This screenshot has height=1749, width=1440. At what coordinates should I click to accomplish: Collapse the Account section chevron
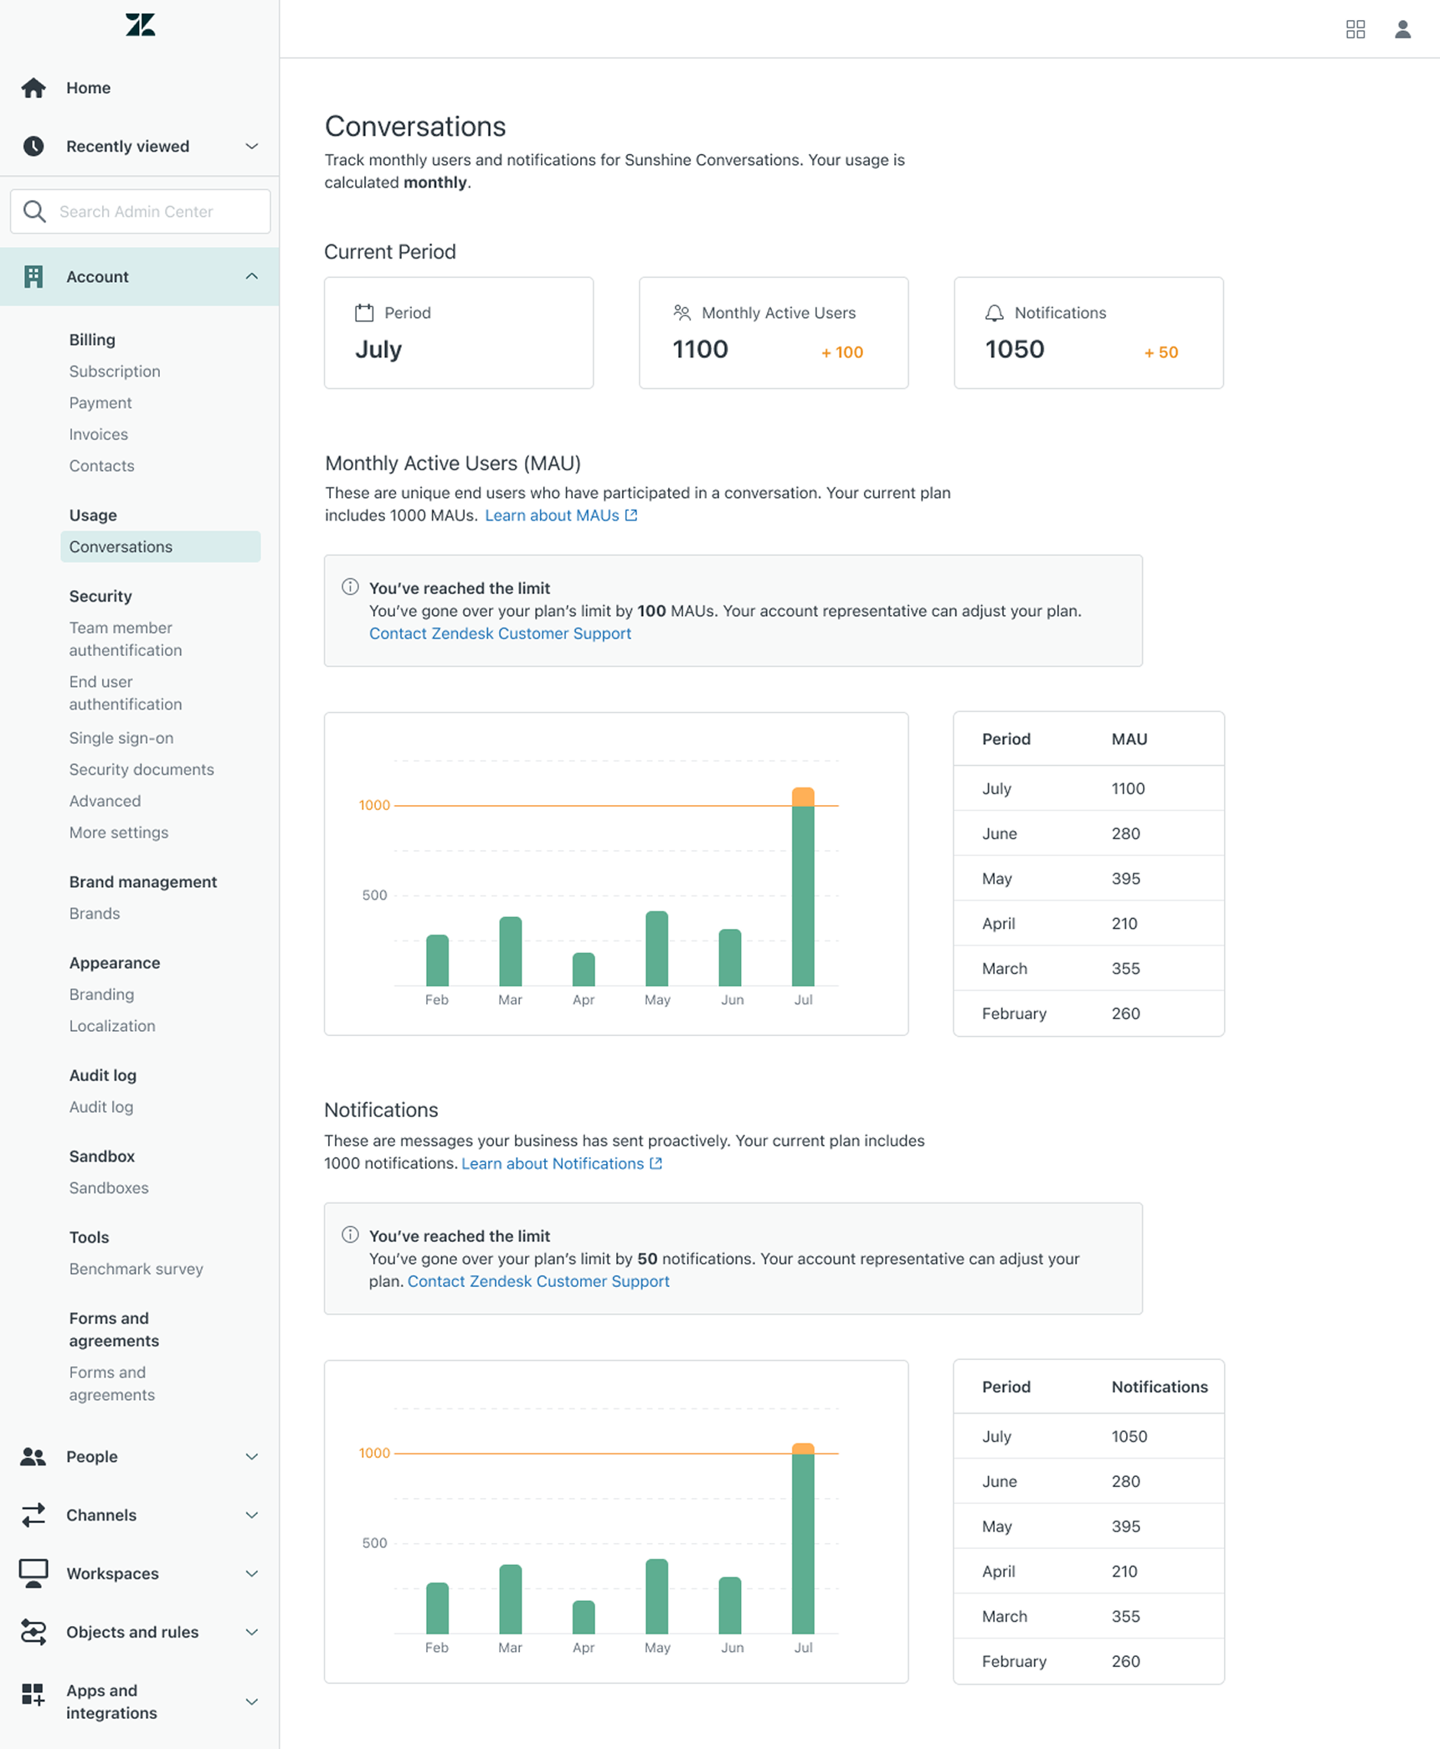[x=251, y=276]
